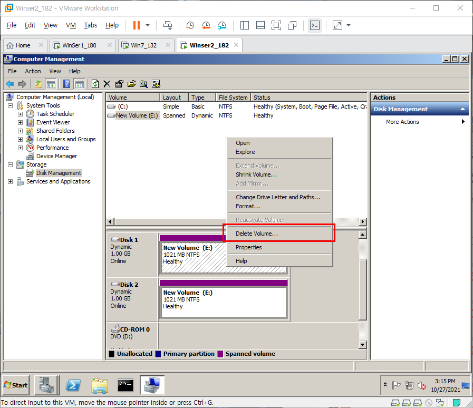
Task: Expand Local Users and Groups node
Action: pyautogui.click(x=20, y=139)
